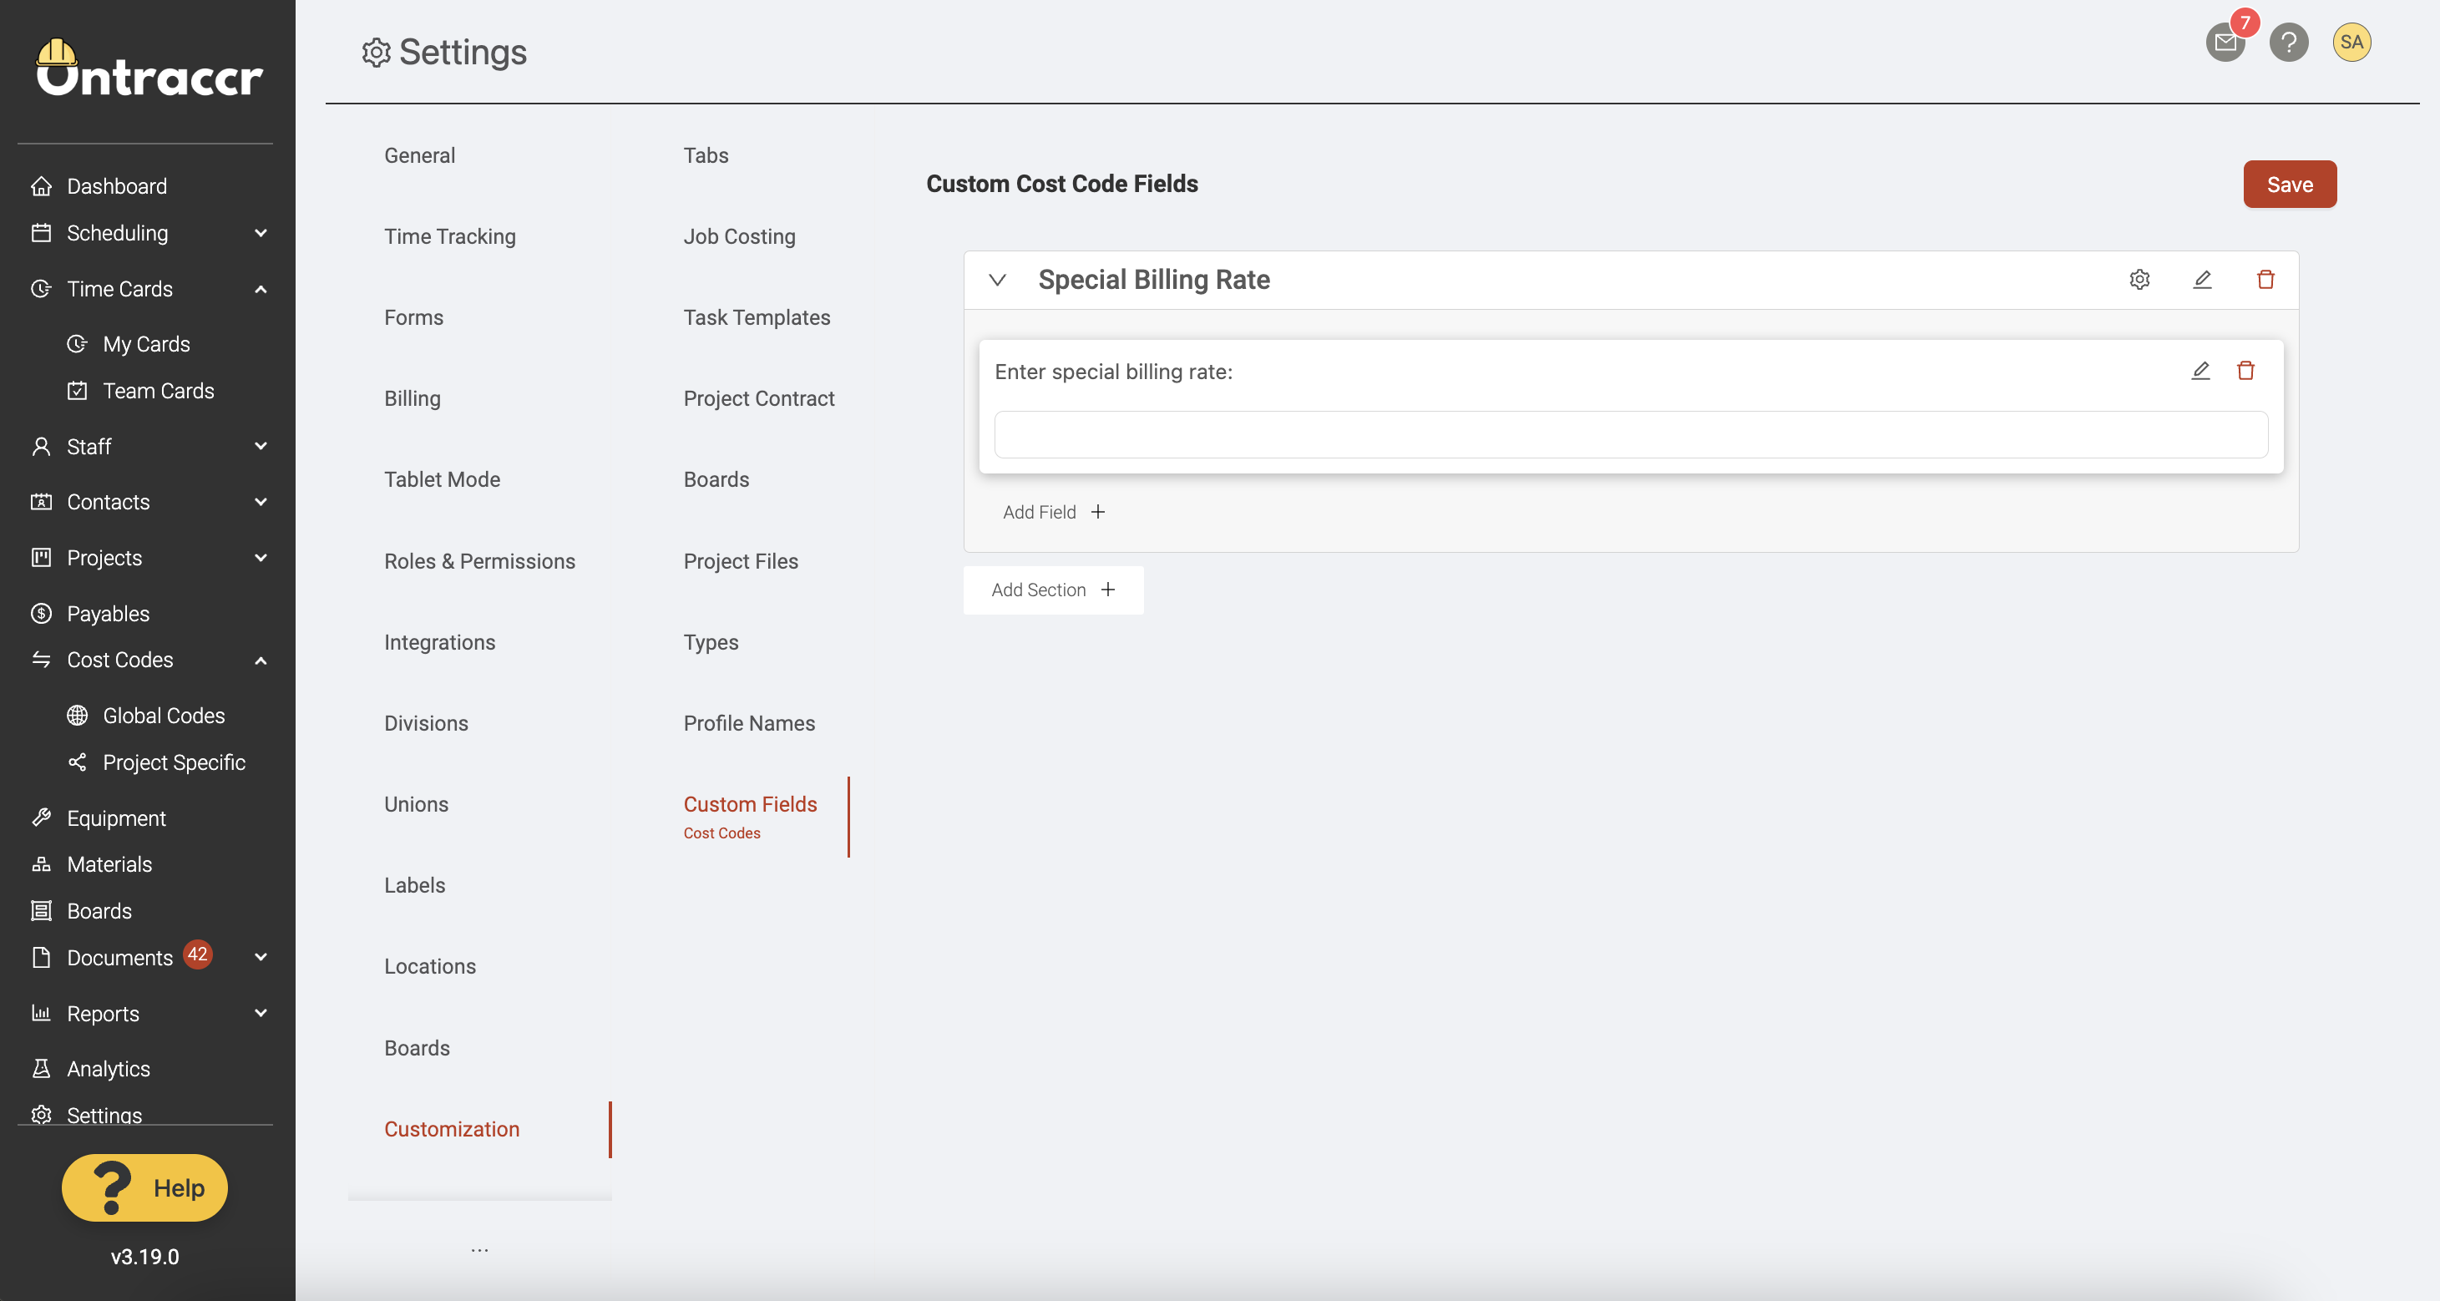Screen dimensions: 2440x1301
Task: Open the Project Contract tab
Action: (759, 398)
